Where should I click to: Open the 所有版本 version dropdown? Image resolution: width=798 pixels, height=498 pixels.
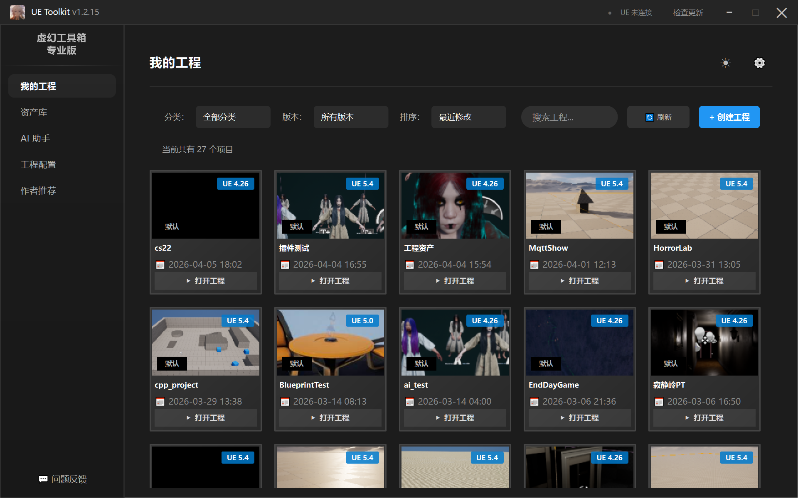[351, 117]
